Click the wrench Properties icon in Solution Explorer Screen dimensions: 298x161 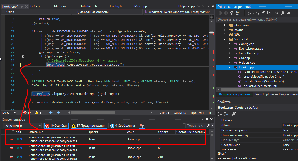pyautogui.click(x=283, y=13)
